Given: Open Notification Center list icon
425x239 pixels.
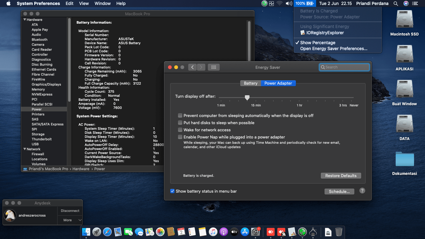Looking at the screenshot, I should click(415, 3).
